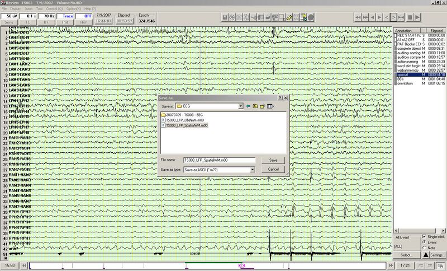This screenshot has height=271, width=447.
Task: Select TS003_LFP_ObjNam.m00 file in list
Action: [x=185, y=120]
